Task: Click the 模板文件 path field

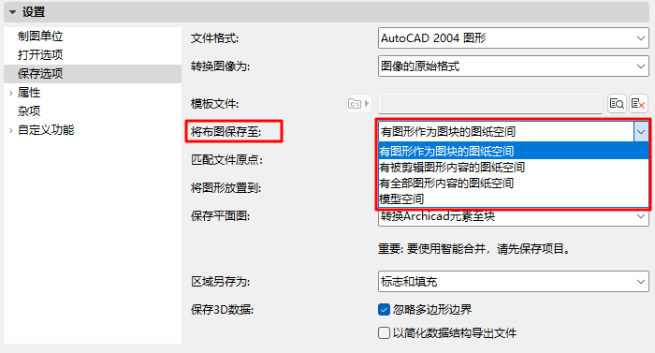Action: pyautogui.click(x=490, y=103)
